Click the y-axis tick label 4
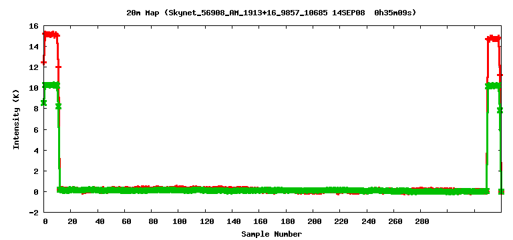This screenshot has height=240, width=513. coord(36,150)
